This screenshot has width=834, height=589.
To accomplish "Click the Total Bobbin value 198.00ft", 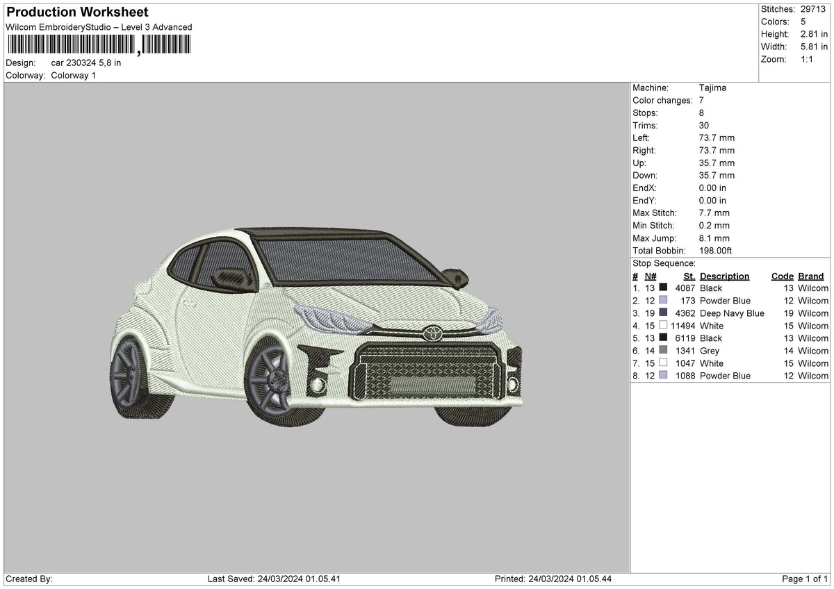I will (716, 250).
